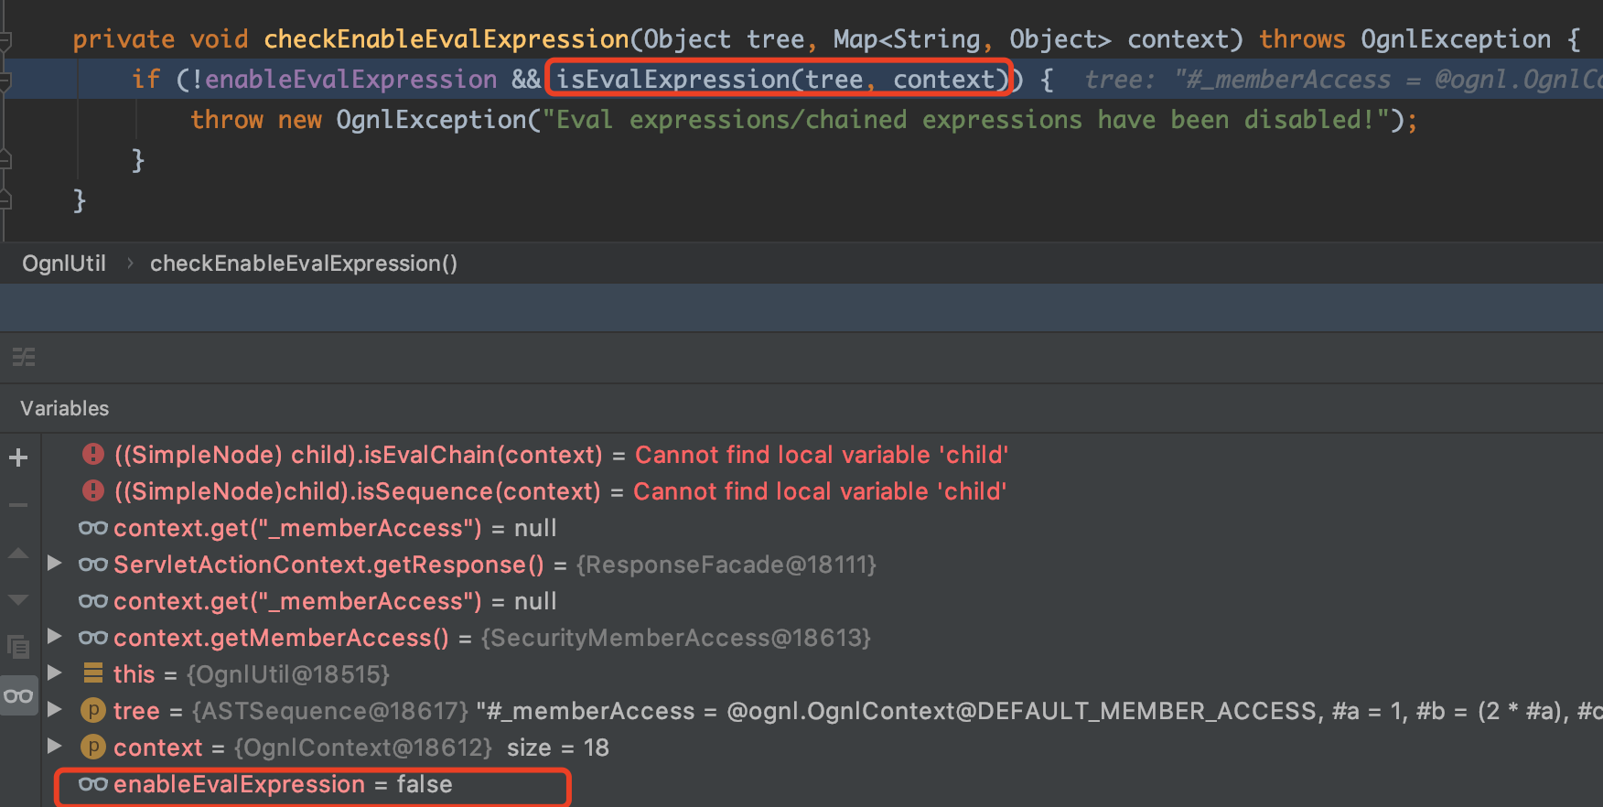Remove the selected watch with the minus icon

pyautogui.click(x=18, y=505)
